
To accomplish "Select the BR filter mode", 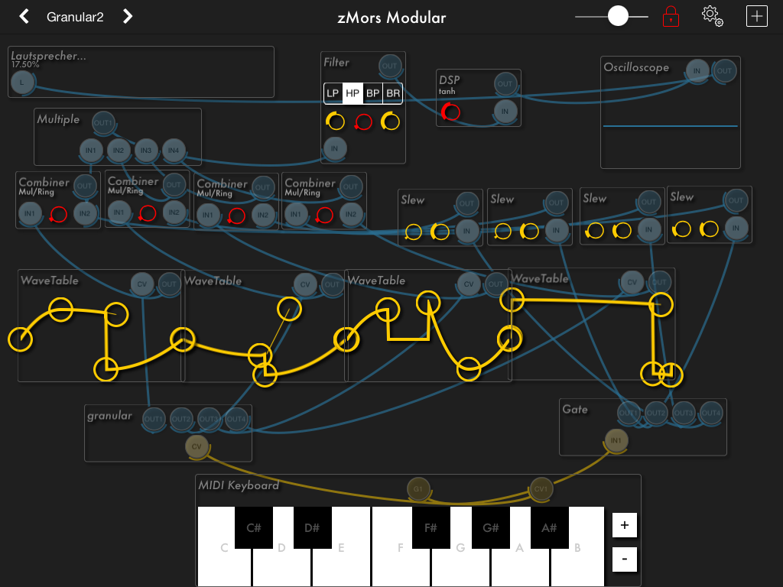I will coord(393,93).
